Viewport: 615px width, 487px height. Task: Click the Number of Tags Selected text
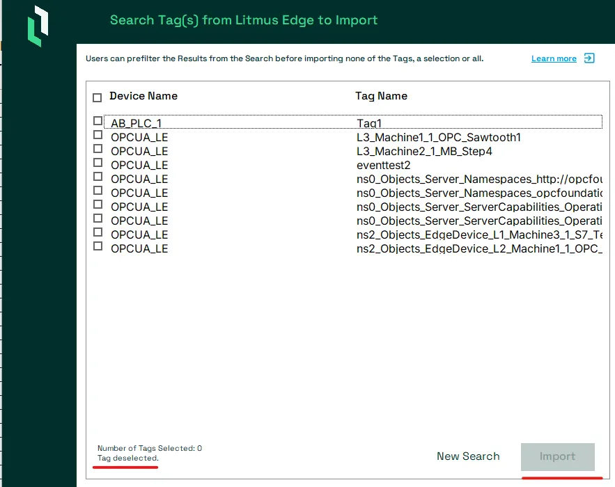[150, 448]
